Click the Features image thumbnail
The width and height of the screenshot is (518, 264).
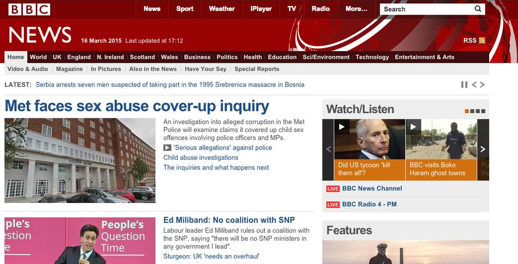tap(406, 252)
